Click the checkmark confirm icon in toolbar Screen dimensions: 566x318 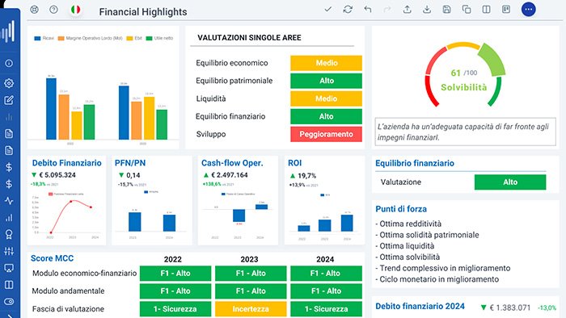point(327,9)
